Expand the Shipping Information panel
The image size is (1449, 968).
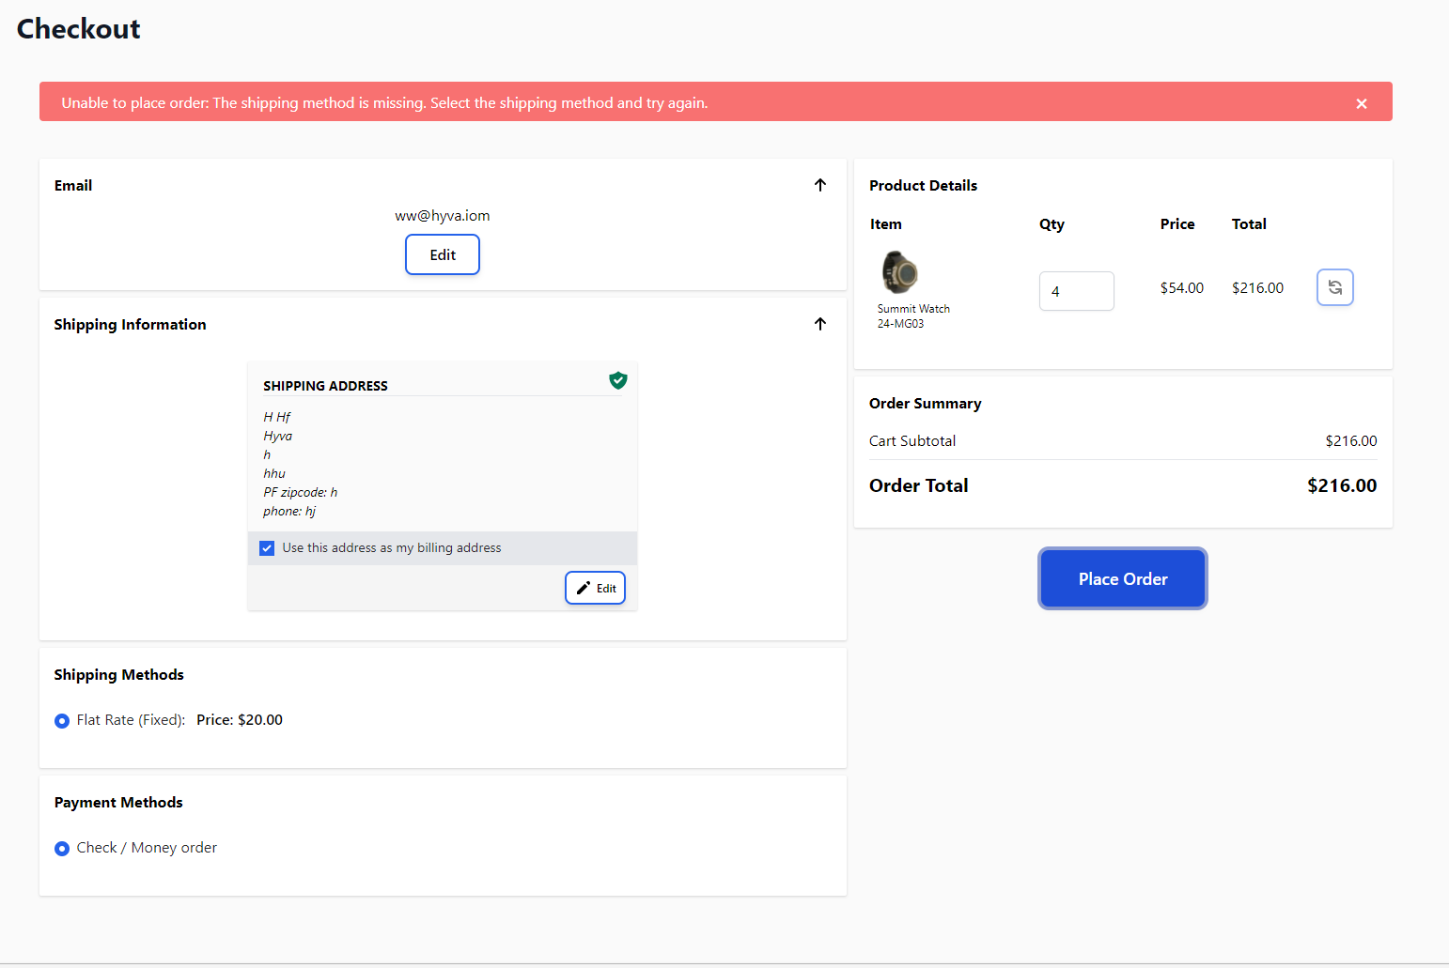[130, 324]
